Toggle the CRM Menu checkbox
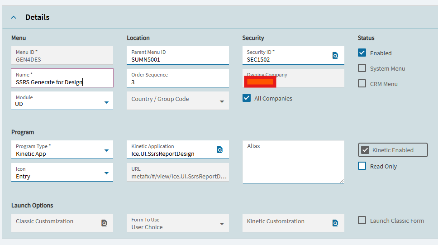The image size is (438, 245). pyautogui.click(x=362, y=84)
